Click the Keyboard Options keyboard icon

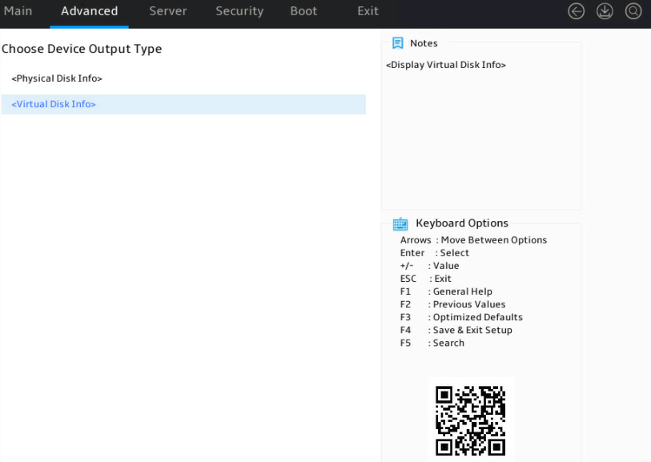pos(400,223)
